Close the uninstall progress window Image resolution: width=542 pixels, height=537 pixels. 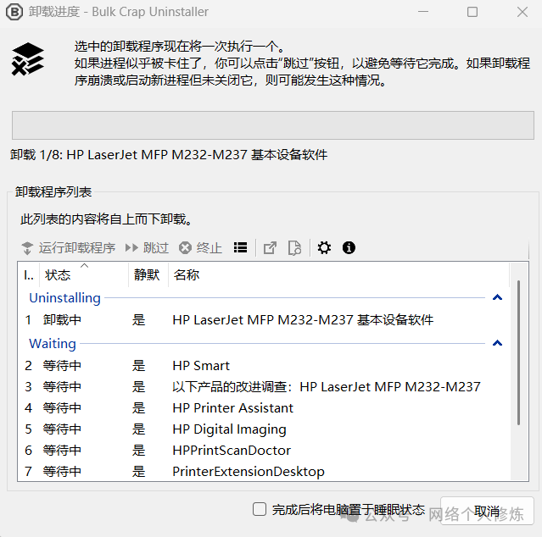point(522,12)
